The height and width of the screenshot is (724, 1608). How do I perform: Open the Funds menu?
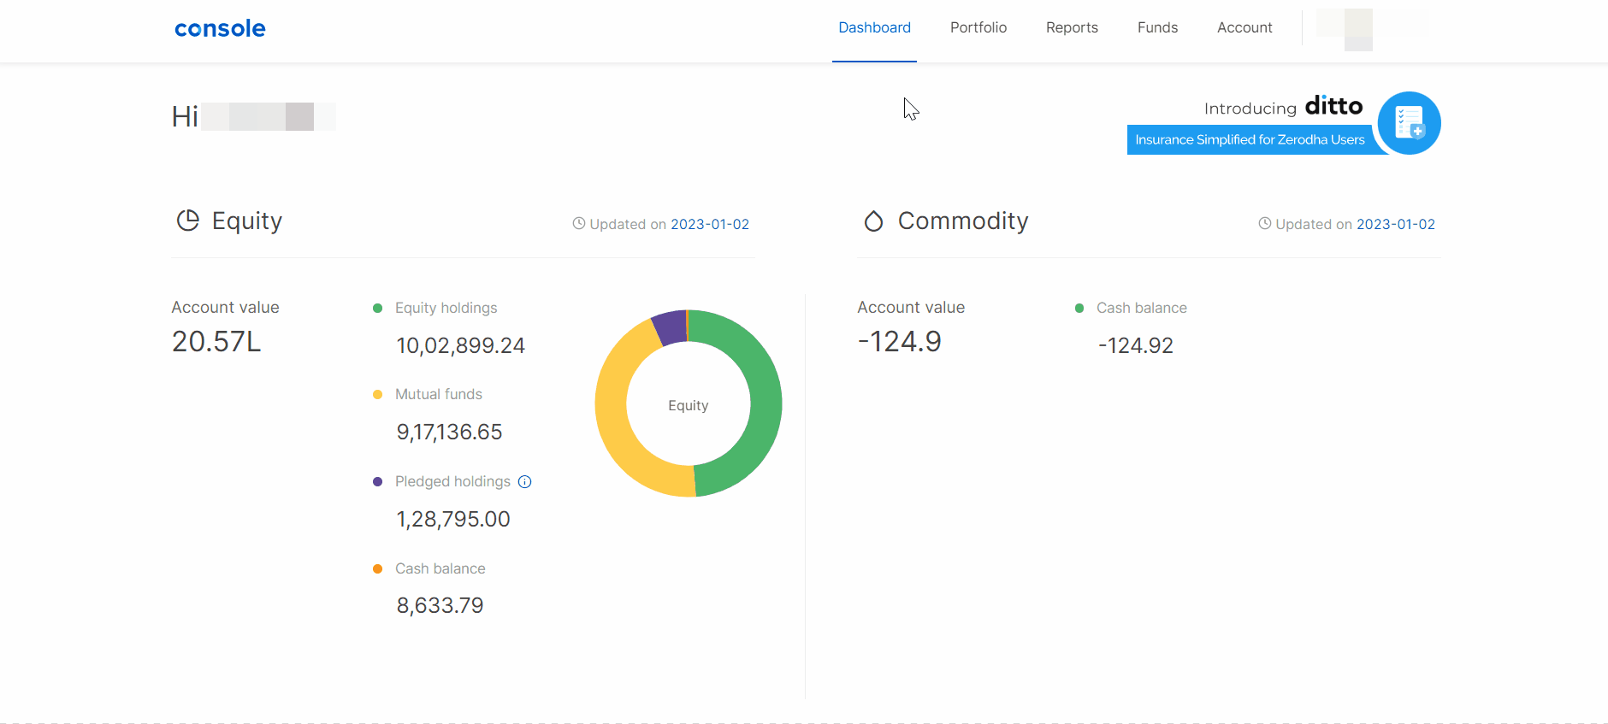coord(1157,28)
